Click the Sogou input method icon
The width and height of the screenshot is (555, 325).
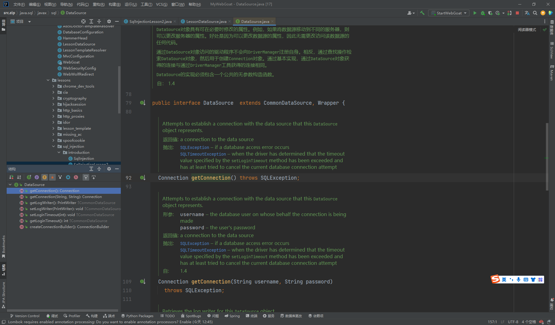(495, 279)
